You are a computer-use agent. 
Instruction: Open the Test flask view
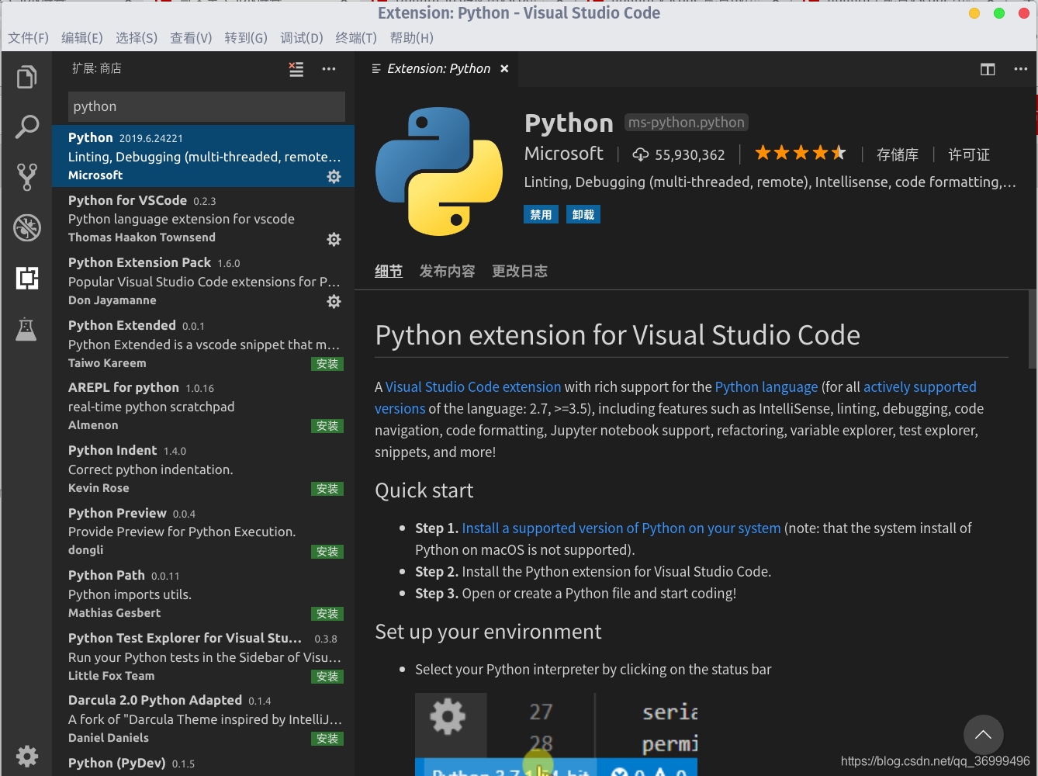point(26,329)
